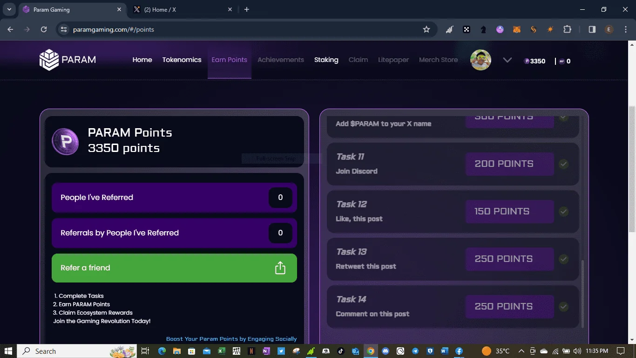Viewport: 636px width, 358px height.
Task: Click the share icon on Refer a friend
Action: point(280,268)
